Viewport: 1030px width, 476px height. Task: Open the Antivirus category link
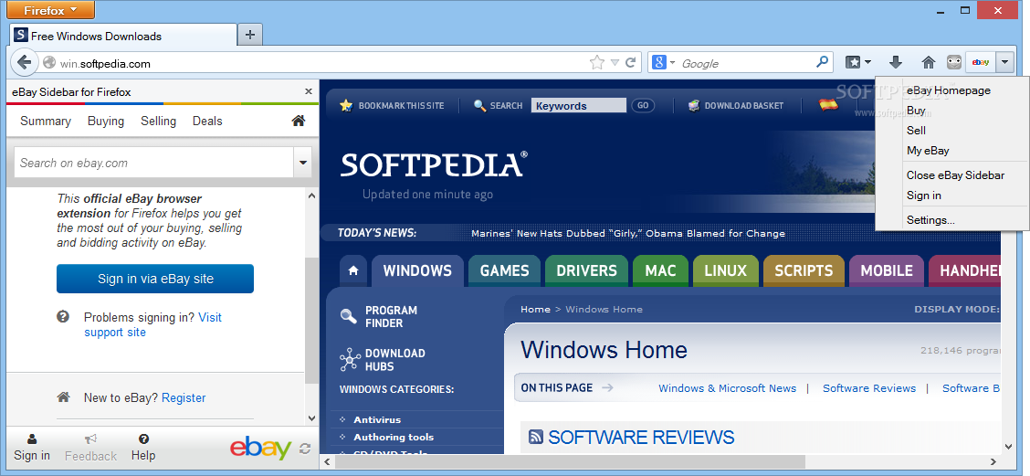coord(377,419)
